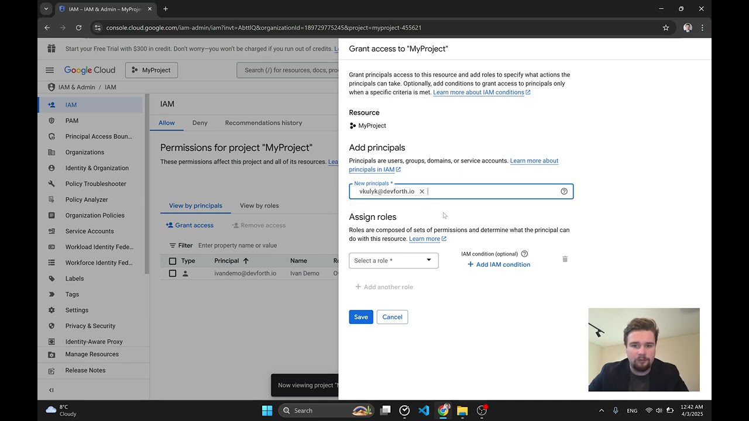This screenshot has width=749, height=421.
Task: Click the Workforce Identity Federation icon
Action: [x=51, y=263]
